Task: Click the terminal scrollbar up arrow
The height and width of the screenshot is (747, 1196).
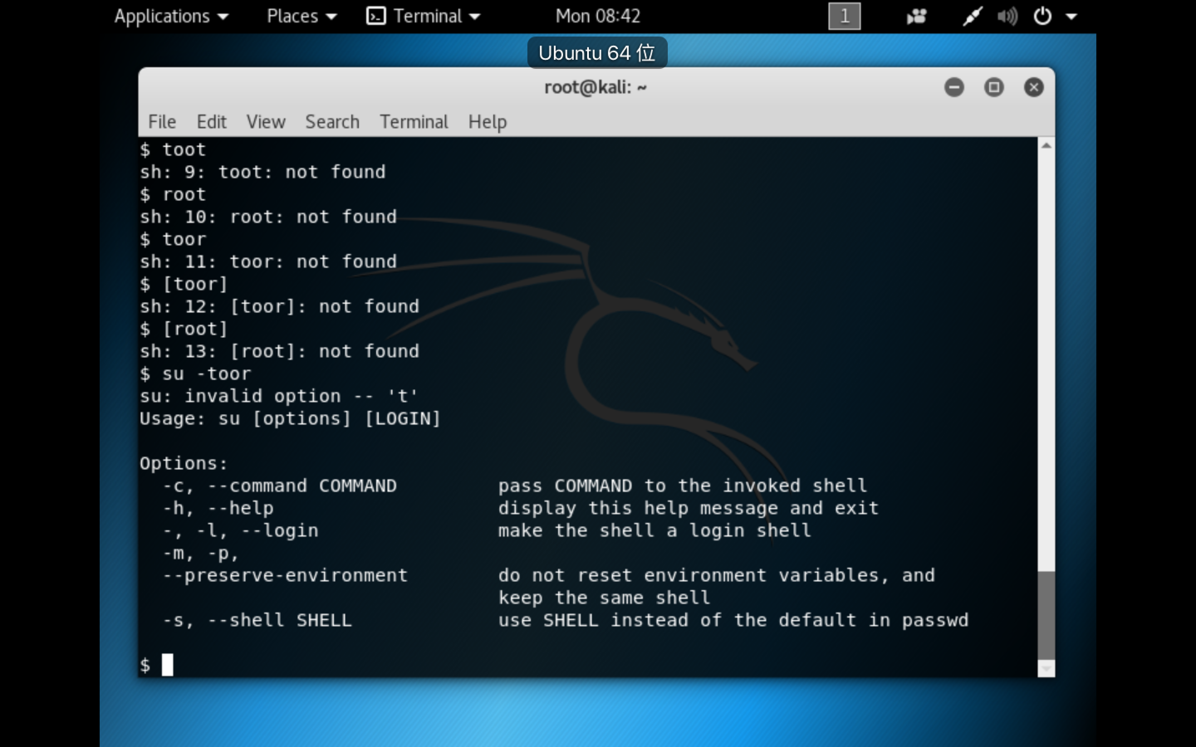Action: coord(1046,145)
